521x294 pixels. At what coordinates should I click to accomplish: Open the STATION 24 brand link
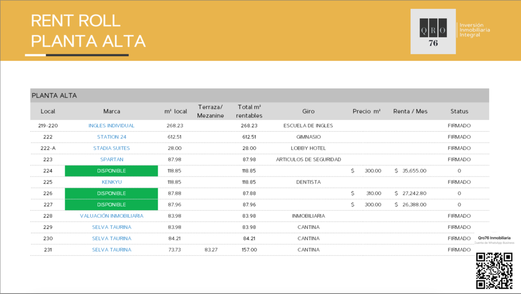pos(112,137)
